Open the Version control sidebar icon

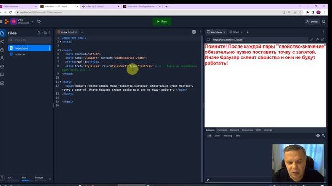(x=2, y=41)
